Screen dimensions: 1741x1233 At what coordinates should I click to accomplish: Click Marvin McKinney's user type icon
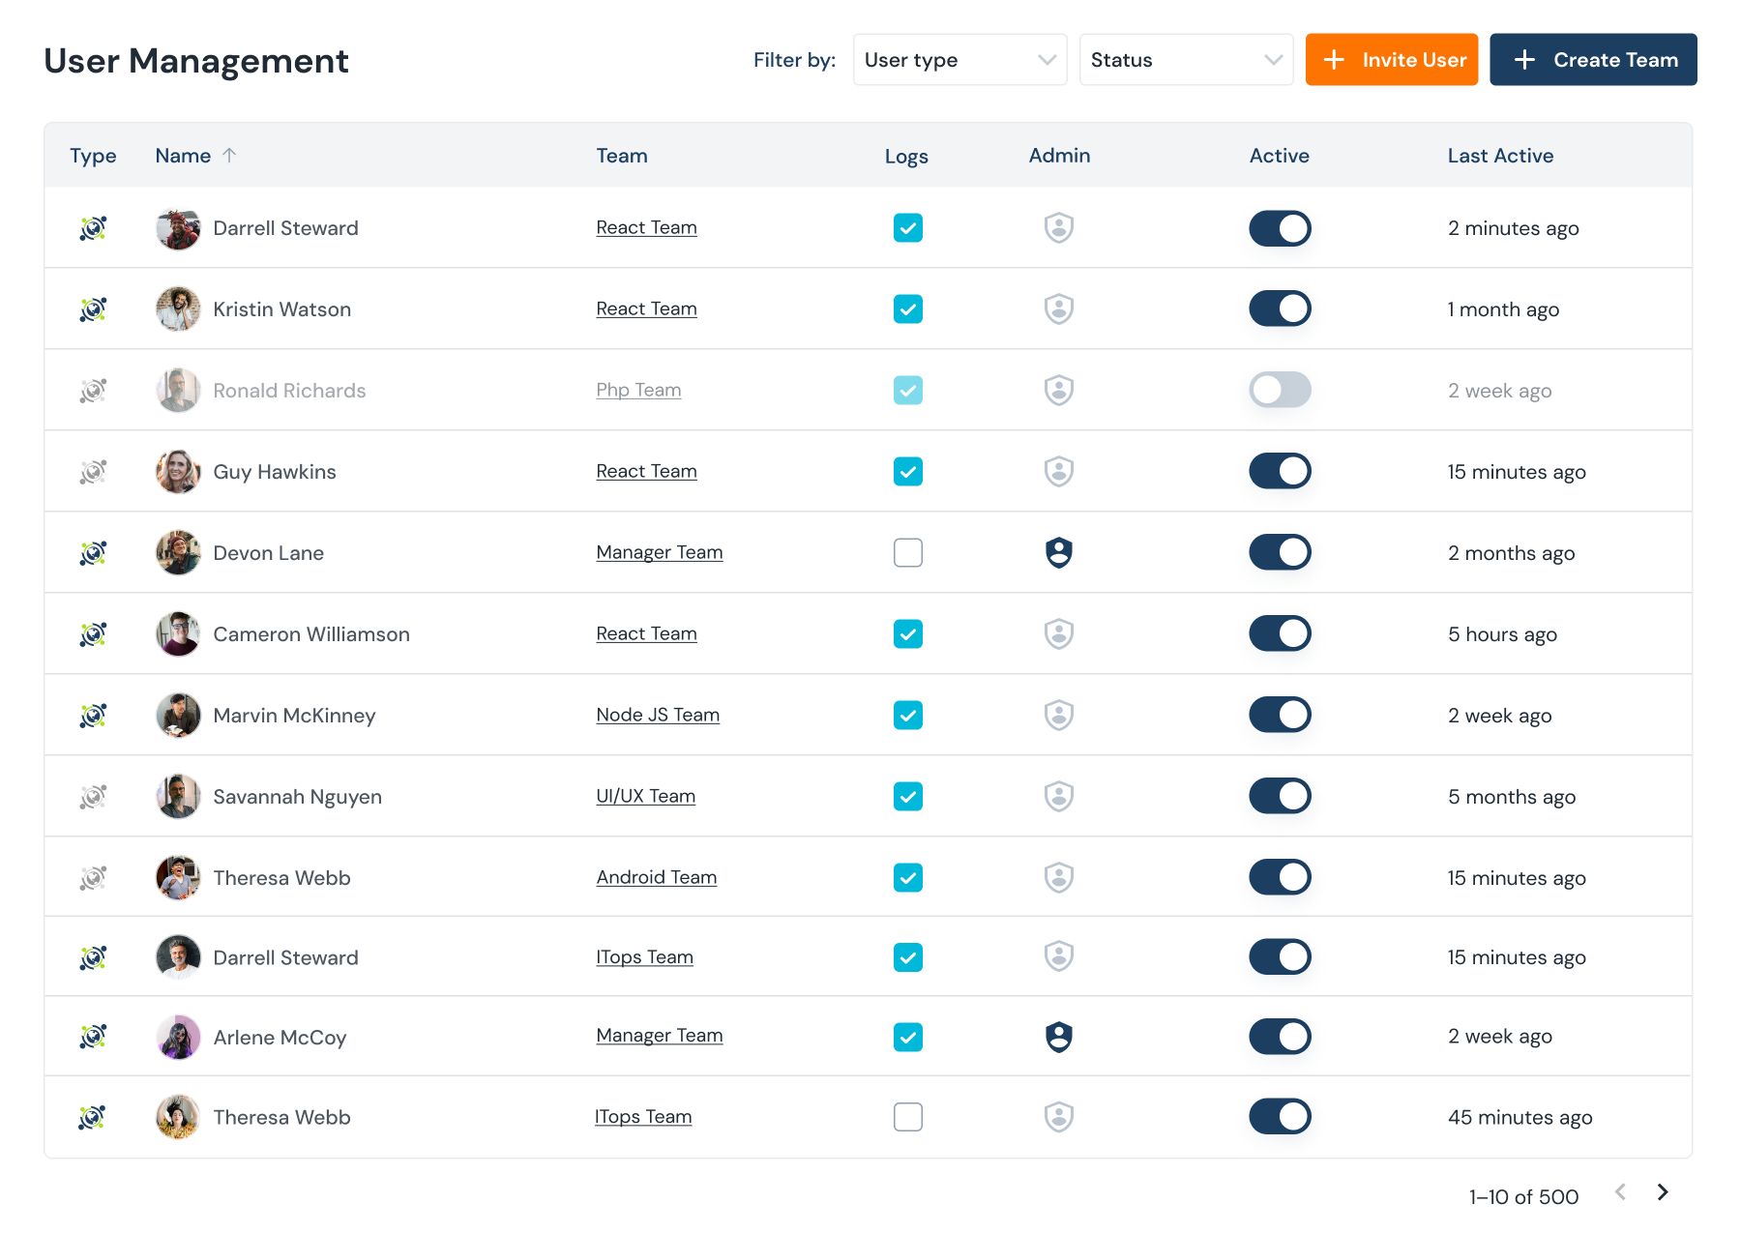tap(93, 715)
